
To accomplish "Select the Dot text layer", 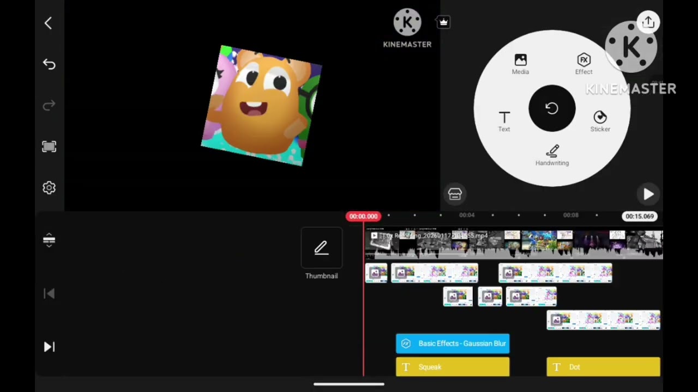I will [x=603, y=367].
